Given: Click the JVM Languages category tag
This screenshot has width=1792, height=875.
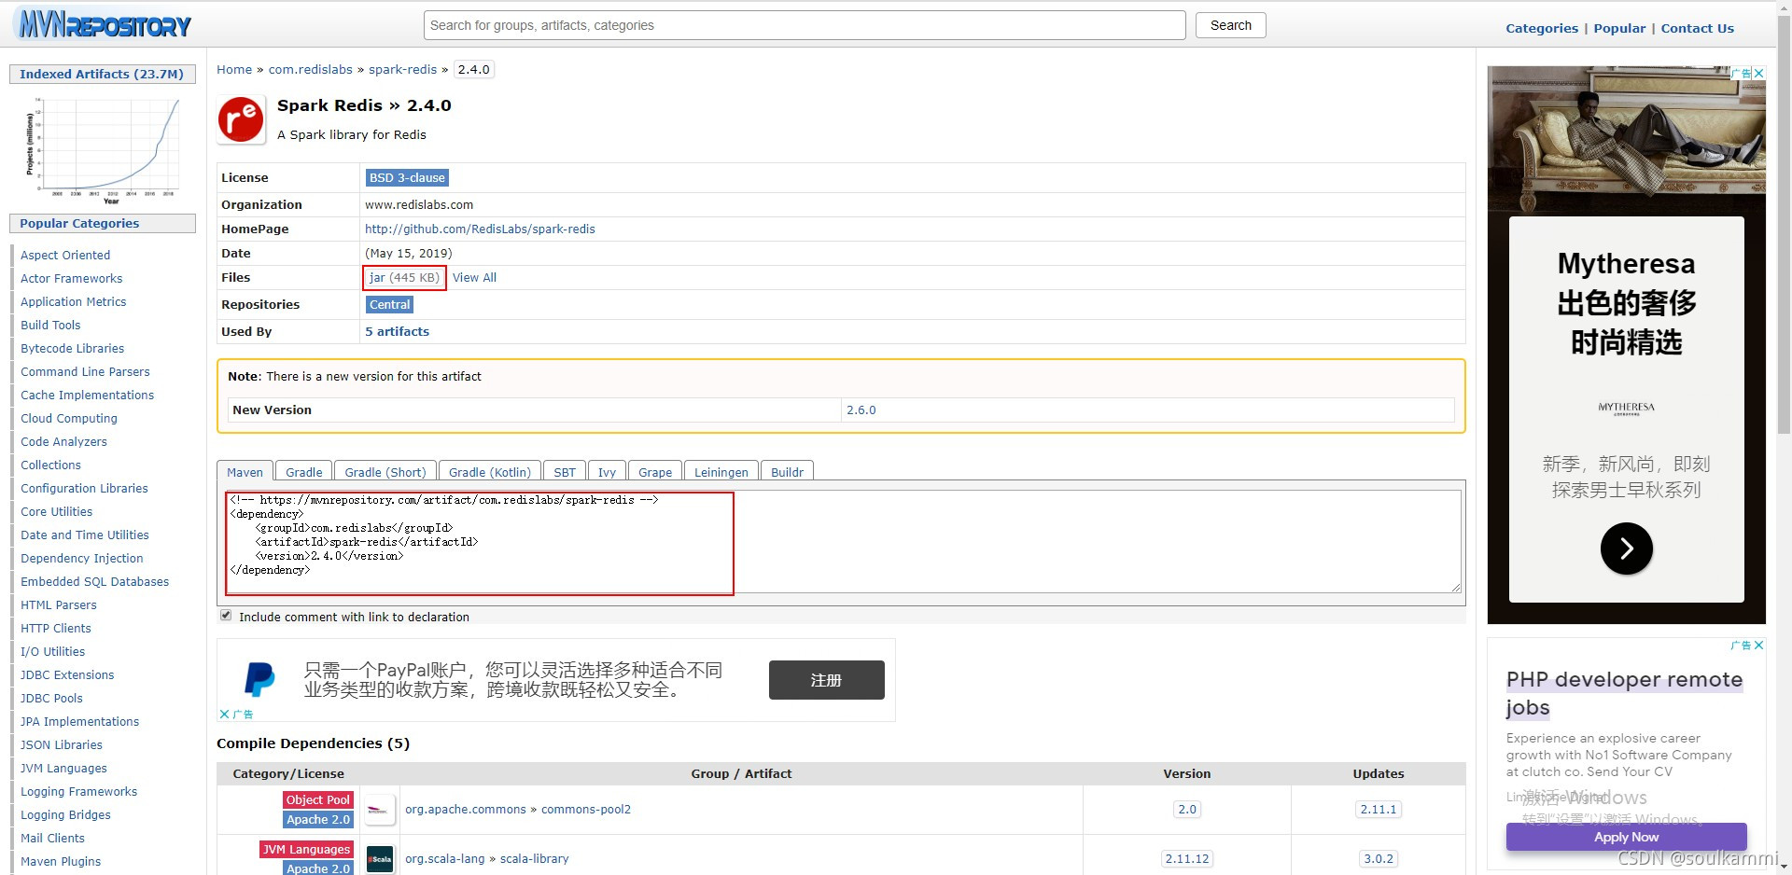Looking at the screenshot, I should pos(306,849).
